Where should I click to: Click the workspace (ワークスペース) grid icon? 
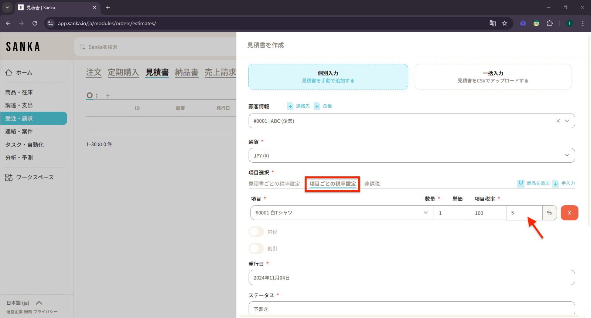[9, 177]
